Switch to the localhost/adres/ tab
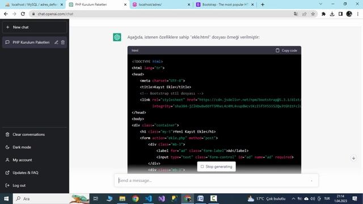The width and height of the screenshot is (363, 204). click(x=161, y=5)
